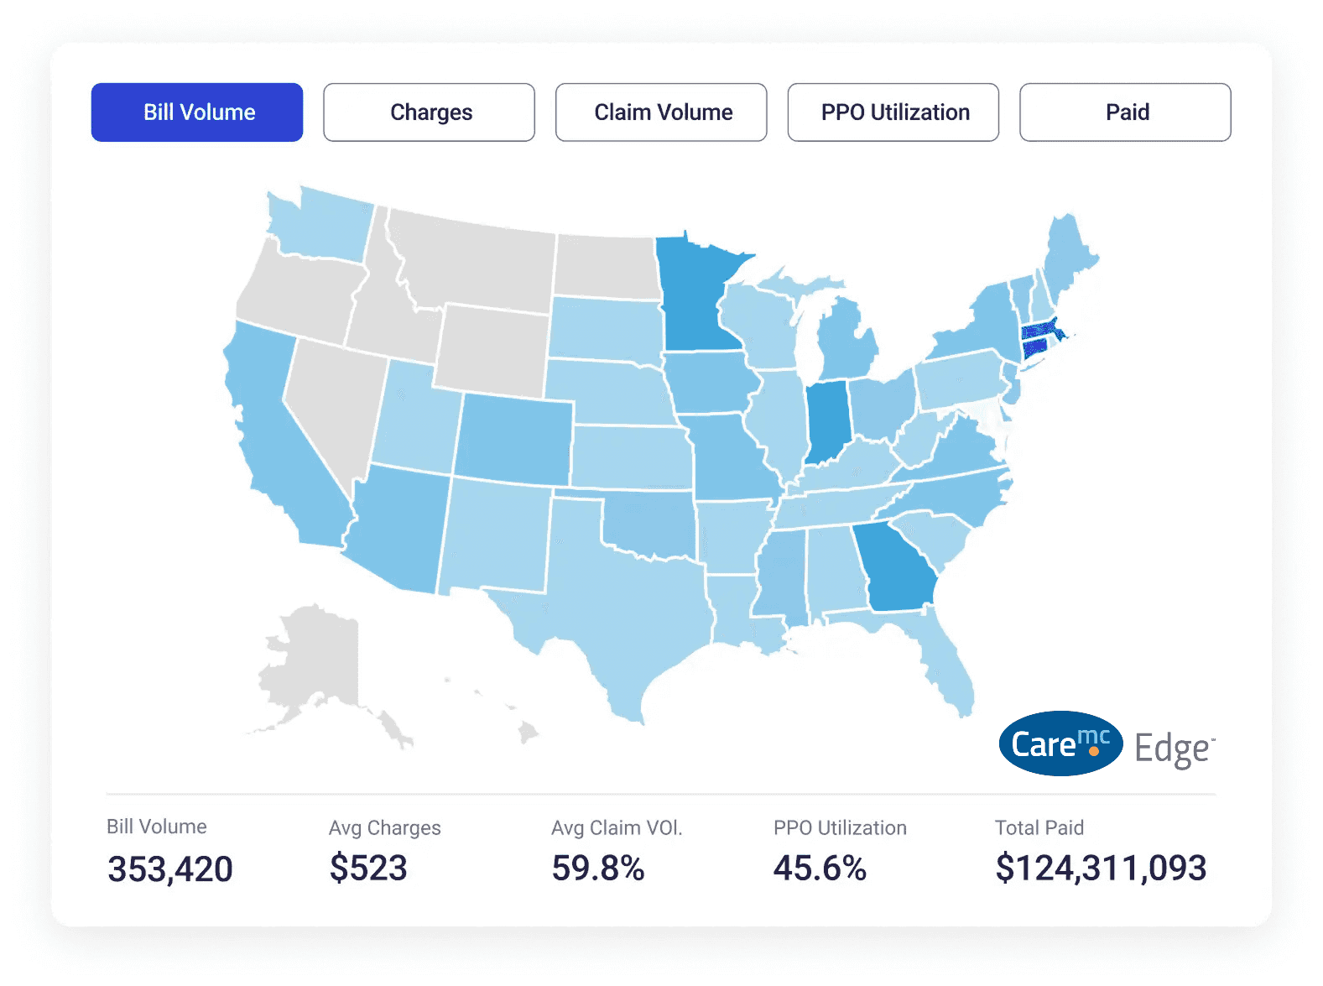Open the Claim Volume tab

click(x=661, y=112)
